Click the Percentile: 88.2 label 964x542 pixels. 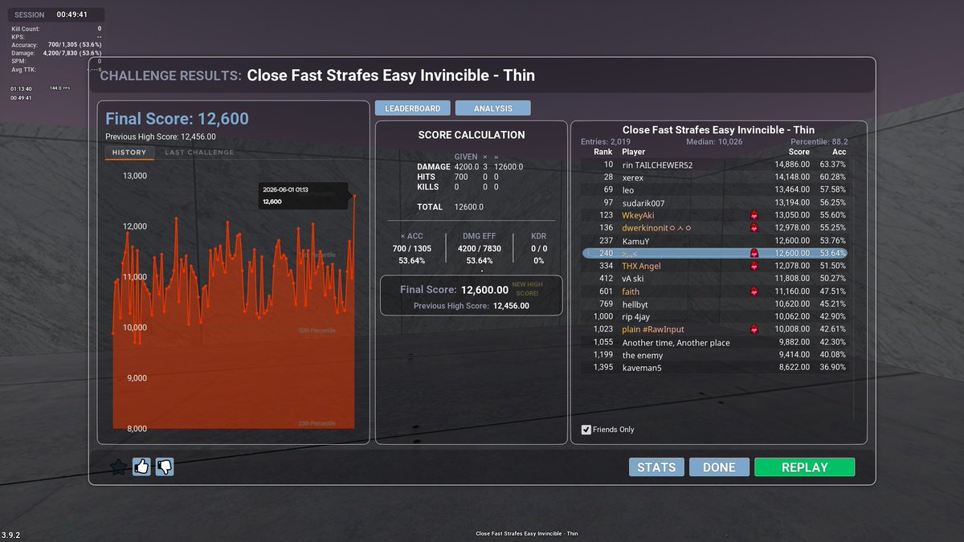click(x=818, y=141)
